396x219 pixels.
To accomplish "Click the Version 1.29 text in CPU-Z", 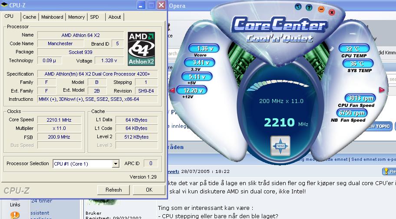I will pos(143,177).
